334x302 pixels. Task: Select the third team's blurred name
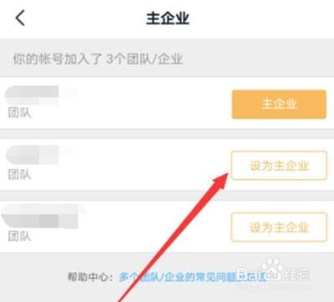point(42,216)
